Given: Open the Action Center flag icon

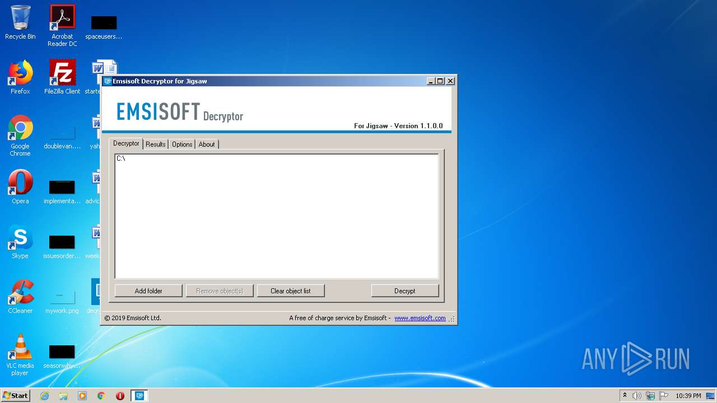Looking at the screenshot, I should (x=664, y=396).
